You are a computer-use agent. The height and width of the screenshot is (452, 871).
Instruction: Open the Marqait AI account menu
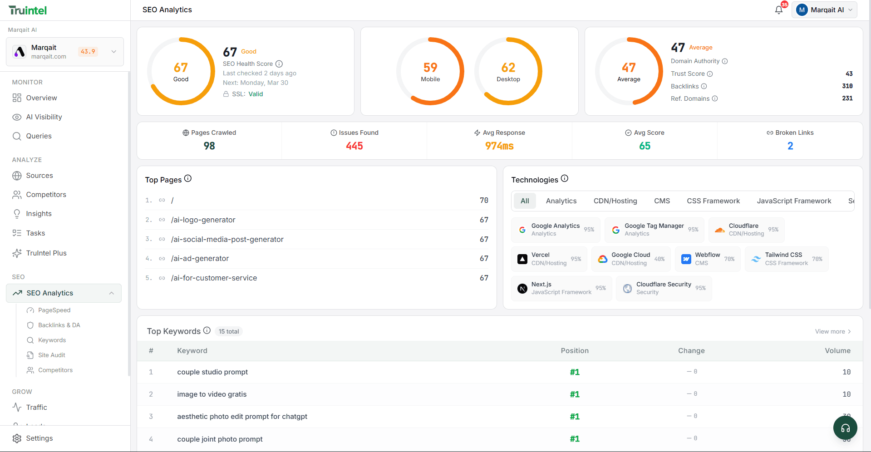coord(824,10)
